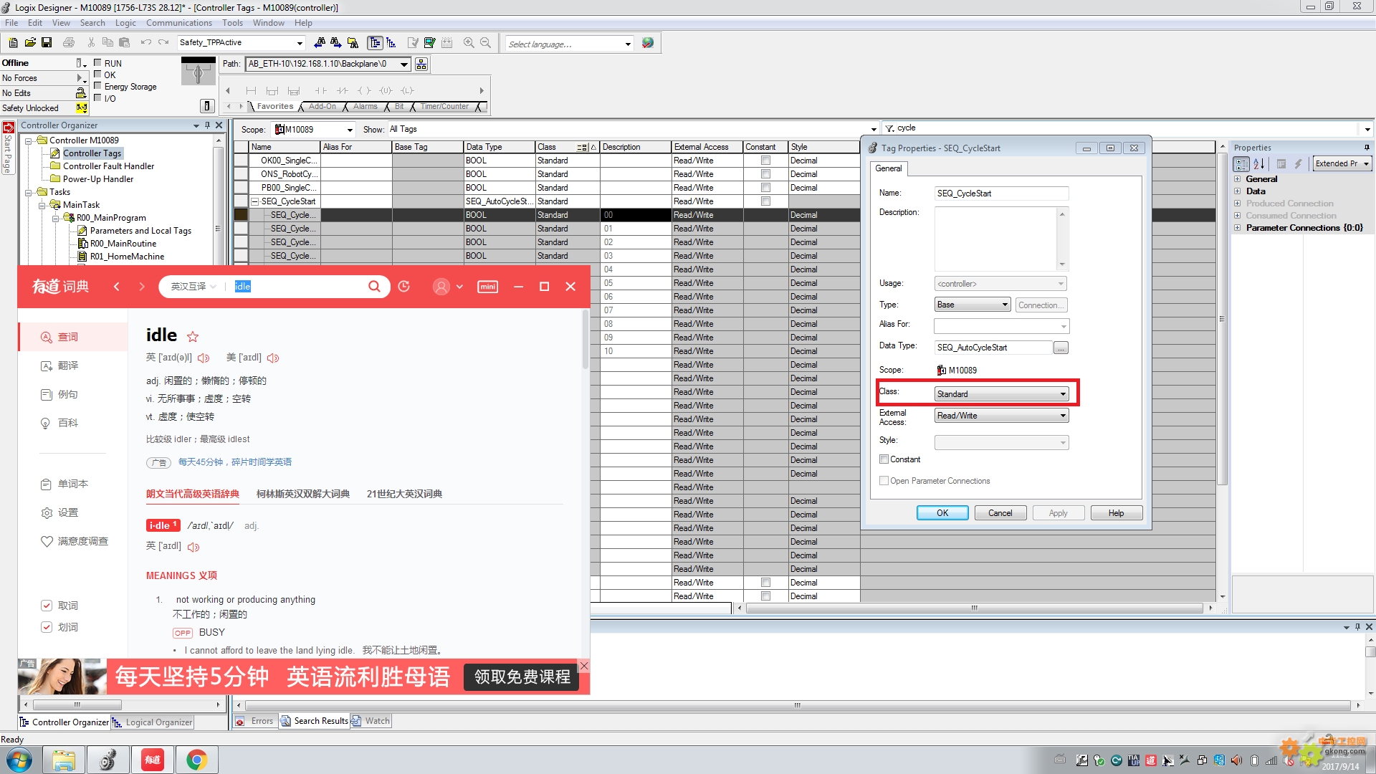Click the Name field SEQ_CycleStart

pos(1001,193)
